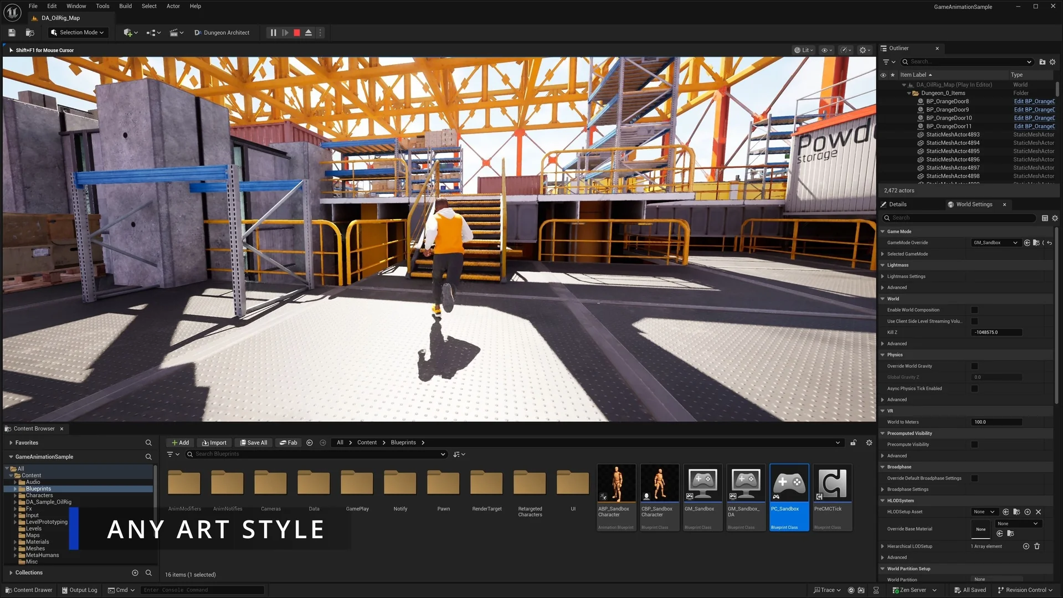This screenshot has width=1063, height=598.
Task: Enable Async Physics Tick checkbox
Action: pyautogui.click(x=974, y=389)
